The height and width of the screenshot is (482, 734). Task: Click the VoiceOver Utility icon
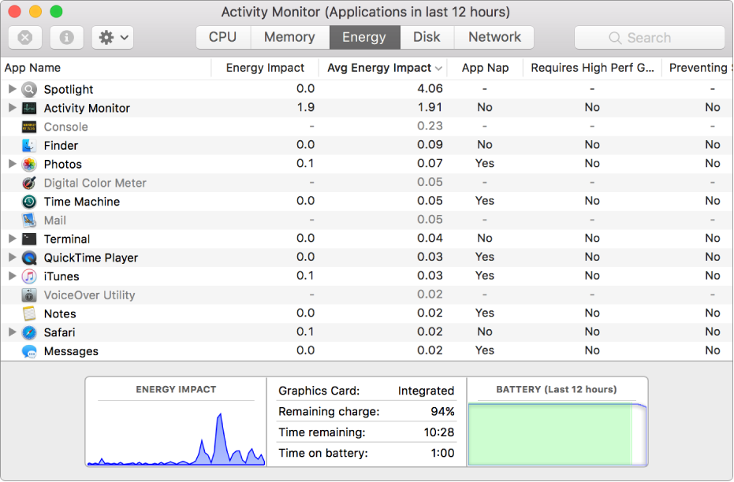tap(29, 295)
